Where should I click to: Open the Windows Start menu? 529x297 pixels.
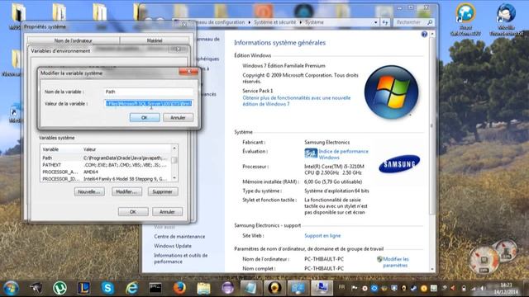click(x=11, y=288)
